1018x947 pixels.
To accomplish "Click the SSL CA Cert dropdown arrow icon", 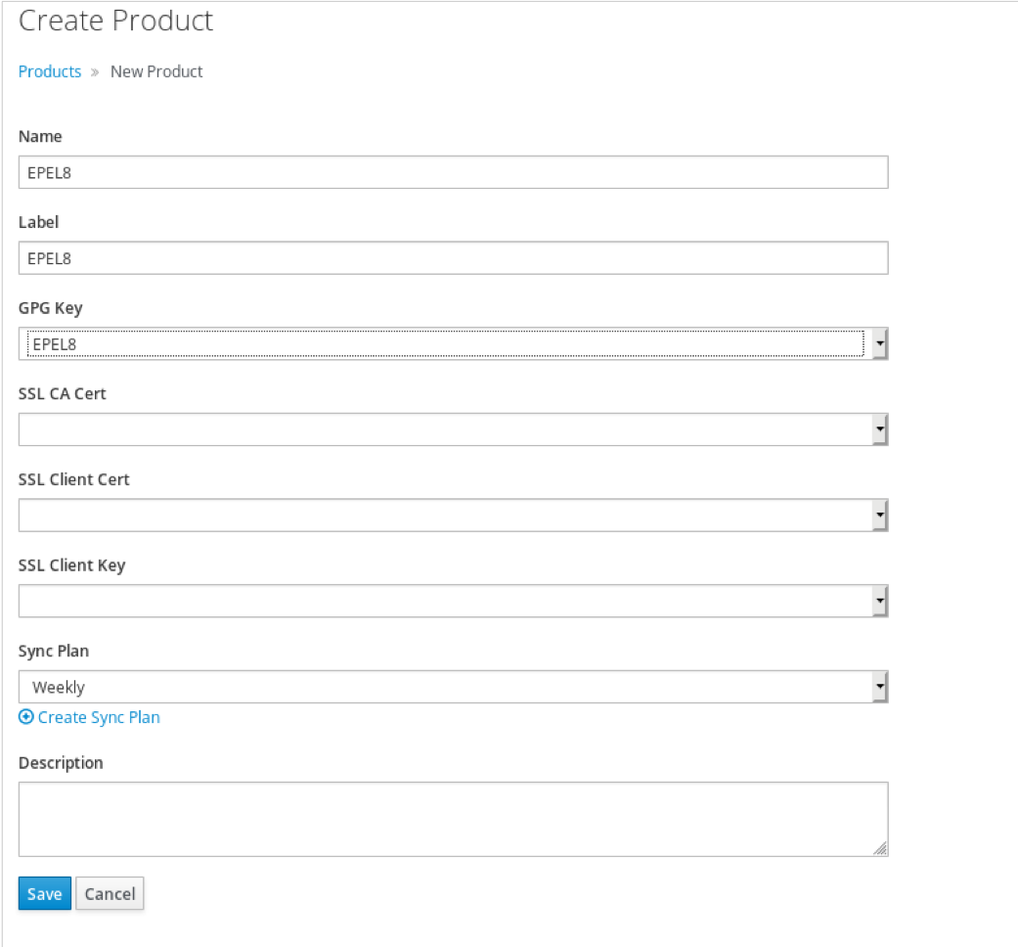I will pyautogui.click(x=880, y=428).
